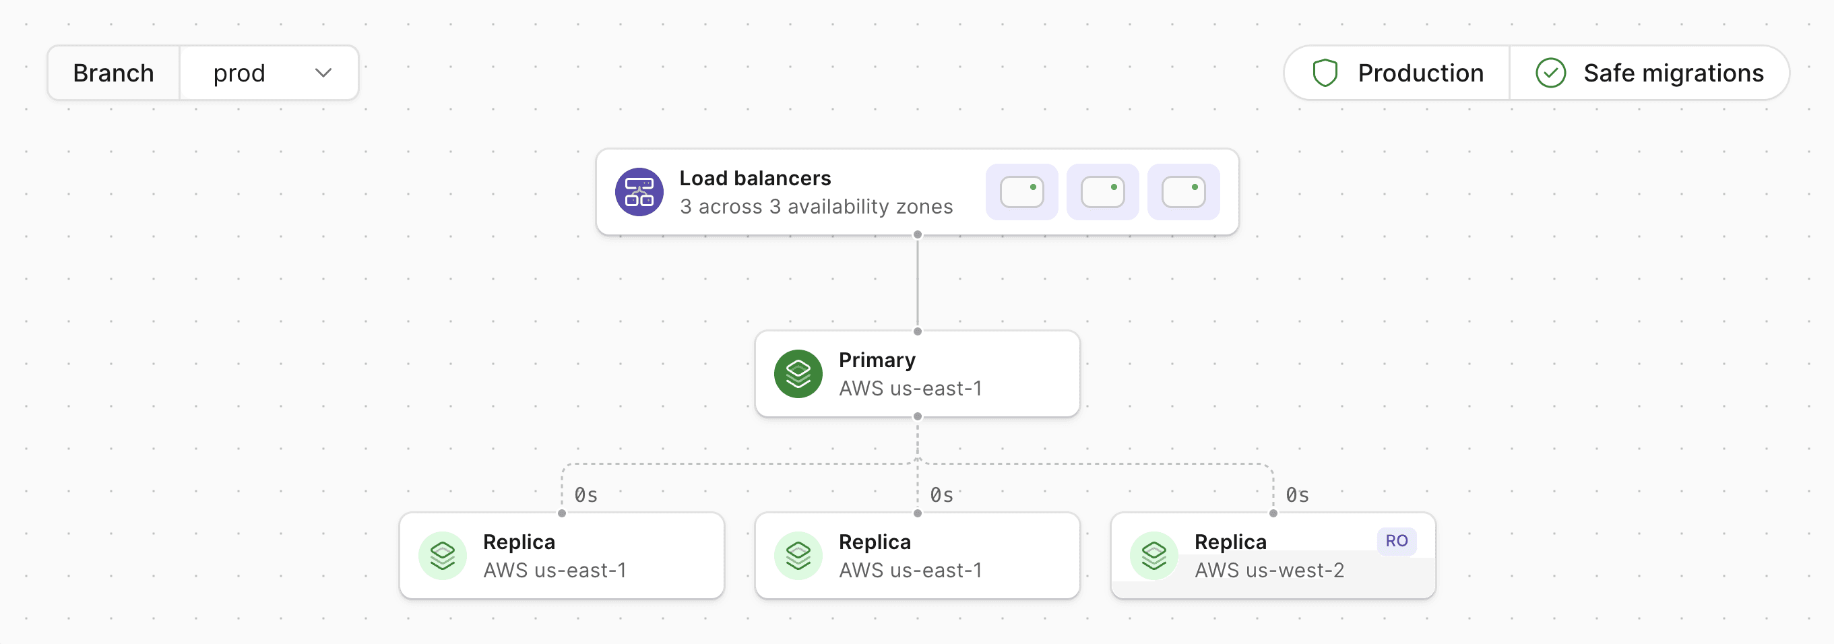Select the second load balancer indicator

(x=1102, y=192)
